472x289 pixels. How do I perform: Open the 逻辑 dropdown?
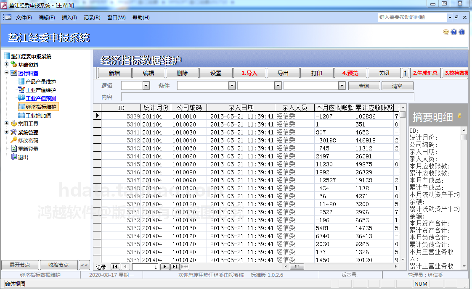click(146, 86)
